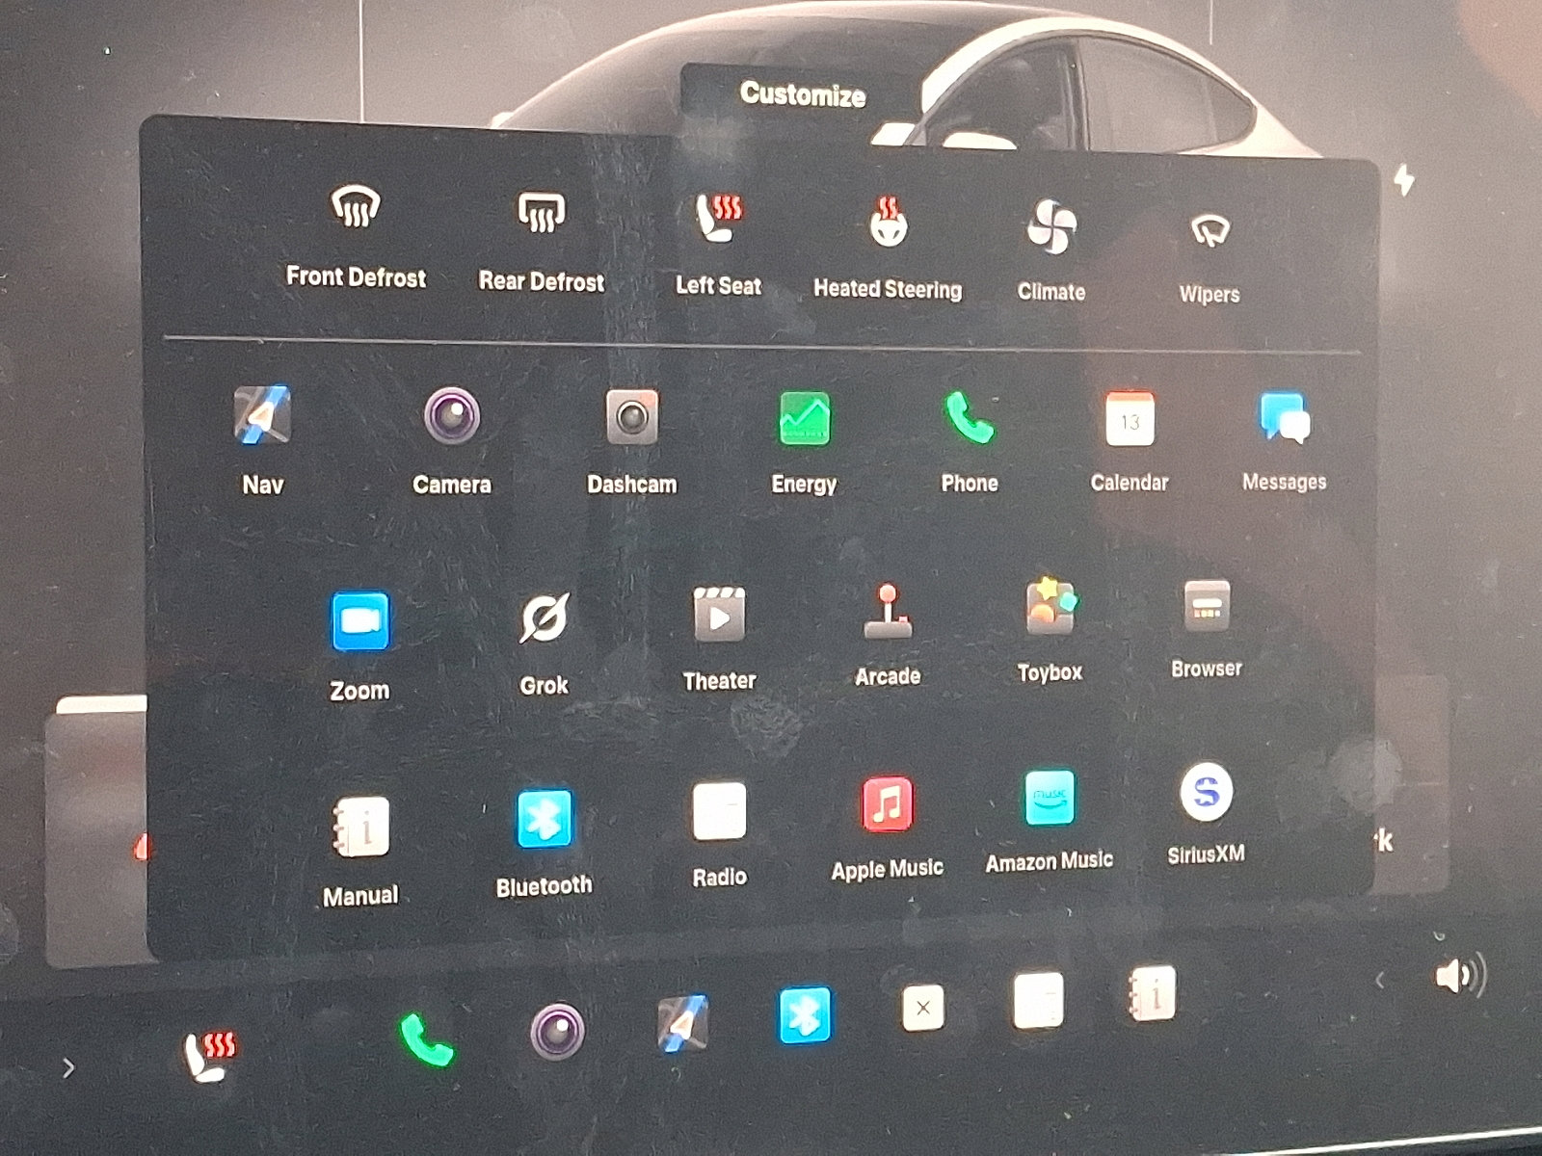Launch the SiriusXM app
The height and width of the screenshot is (1156, 1542).
click(1206, 793)
